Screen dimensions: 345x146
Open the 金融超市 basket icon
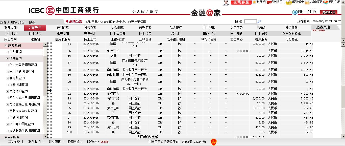pyautogui.click(x=289, y=2)
